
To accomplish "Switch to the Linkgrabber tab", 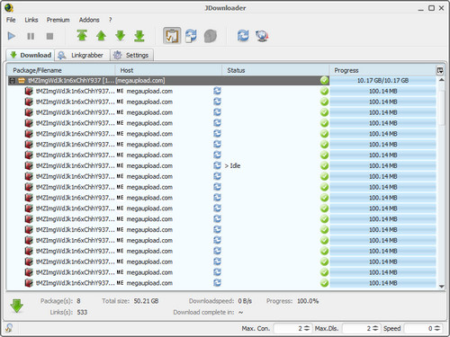I will [x=82, y=55].
